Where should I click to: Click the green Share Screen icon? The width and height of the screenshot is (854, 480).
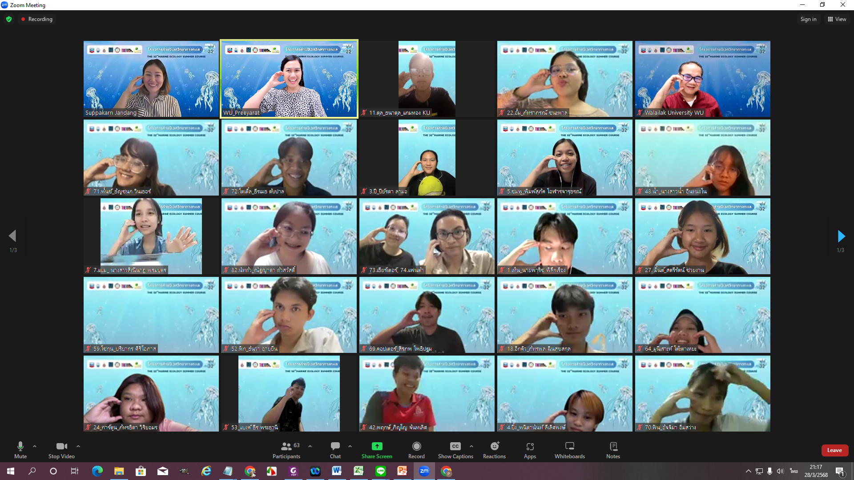pyautogui.click(x=377, y=446)
